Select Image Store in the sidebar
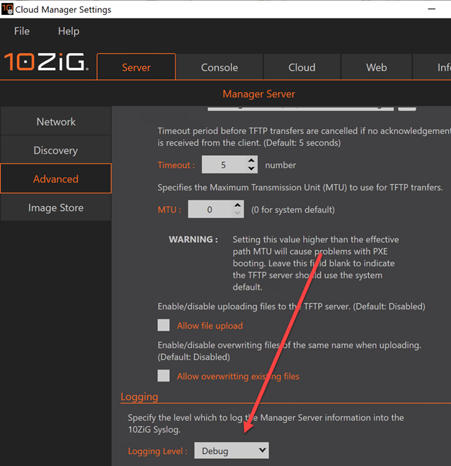 point(56,208)
